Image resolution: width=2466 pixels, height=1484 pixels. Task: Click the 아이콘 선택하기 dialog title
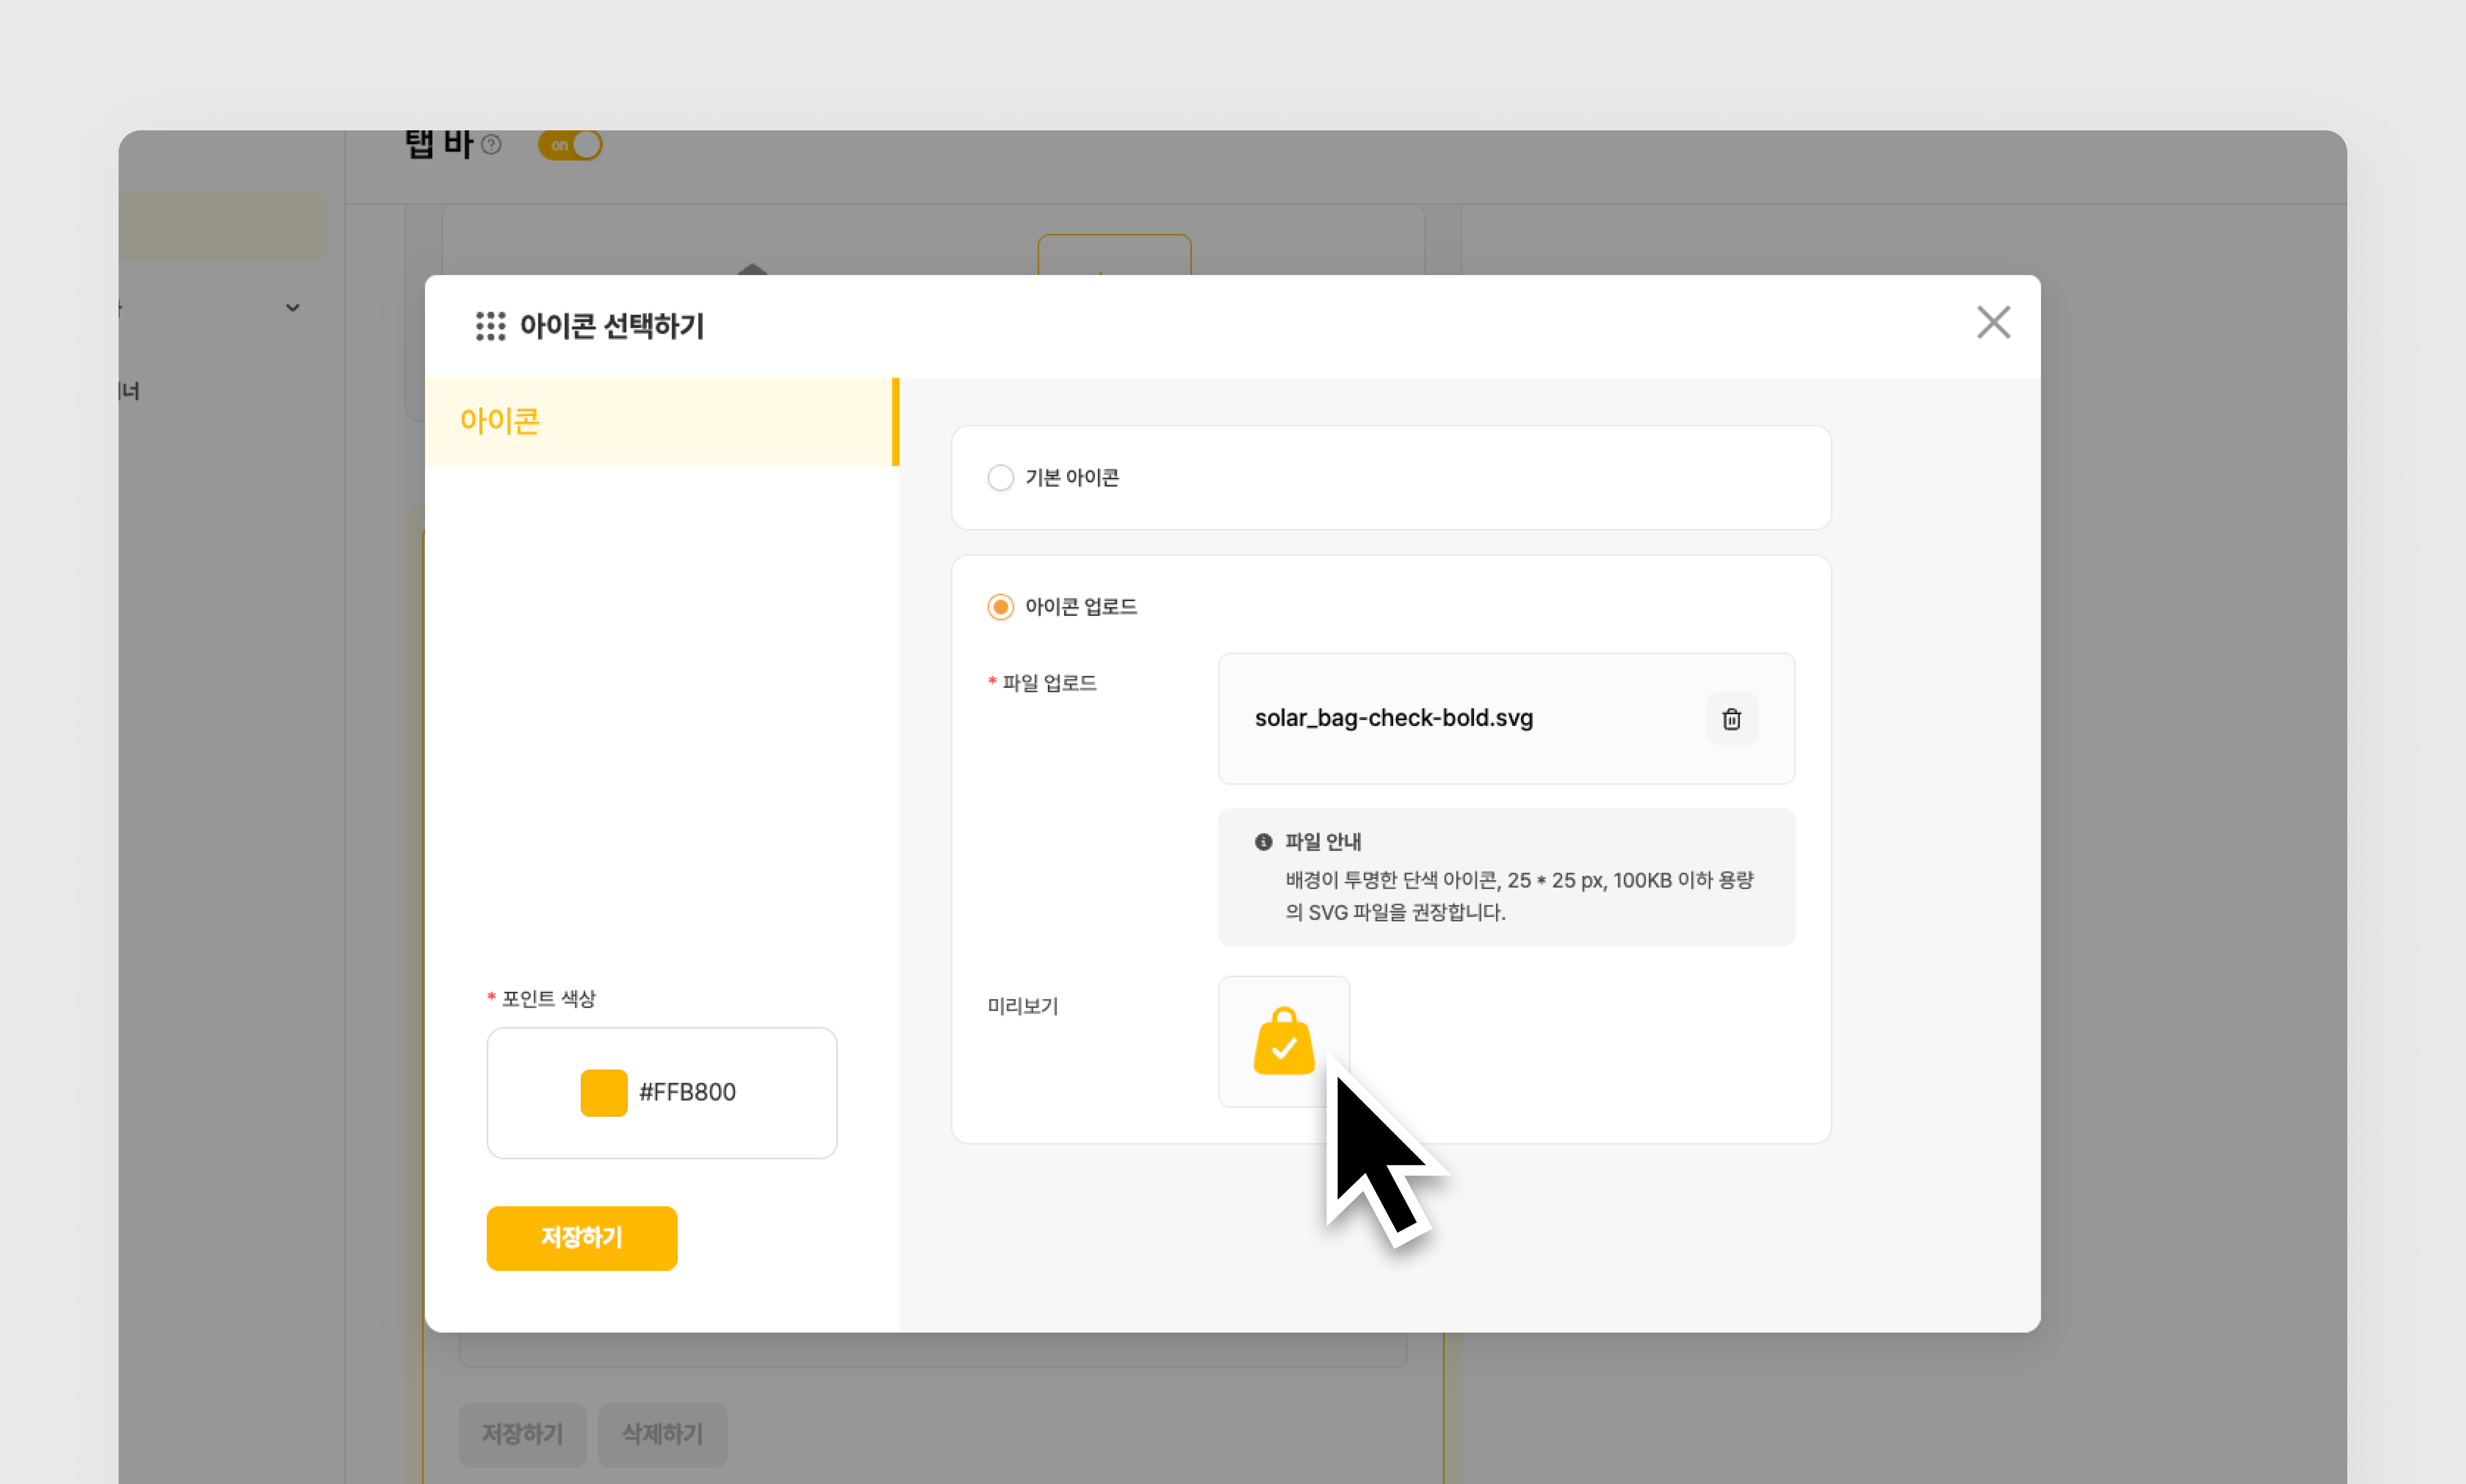(x=612, y=326)
